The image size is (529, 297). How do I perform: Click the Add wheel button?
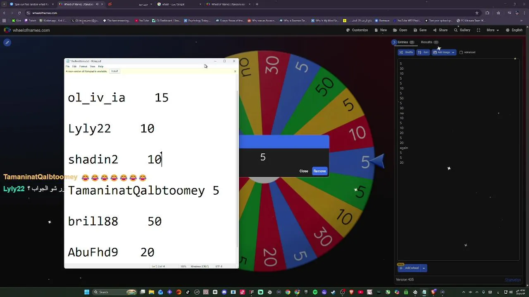(x=409, y=268)
